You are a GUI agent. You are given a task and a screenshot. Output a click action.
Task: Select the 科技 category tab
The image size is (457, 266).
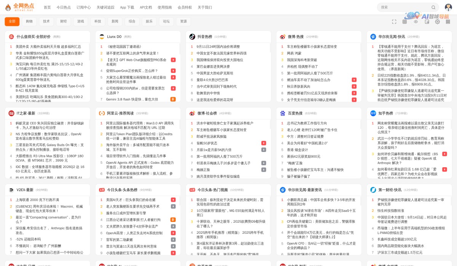98,22
